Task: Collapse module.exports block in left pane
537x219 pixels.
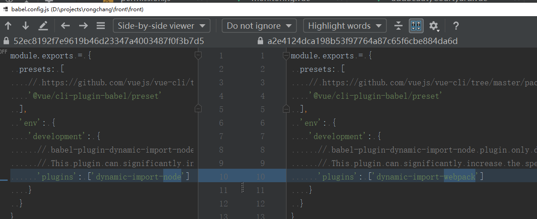Action: 197,56
